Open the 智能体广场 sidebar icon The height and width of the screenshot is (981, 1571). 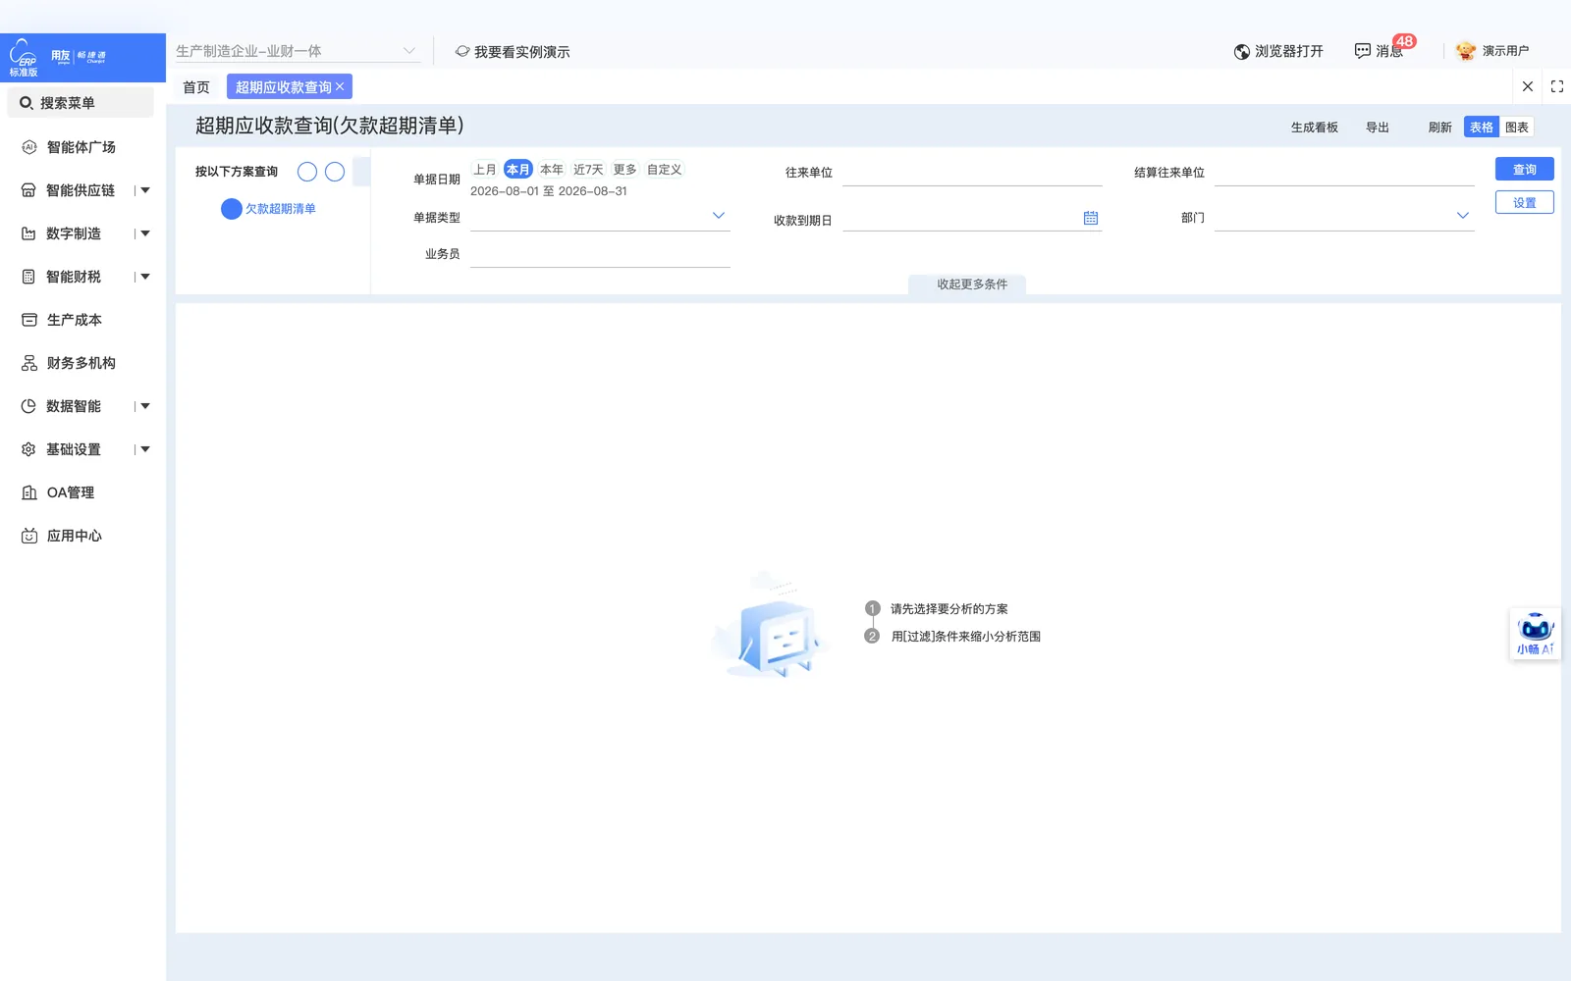pos(28,147)
